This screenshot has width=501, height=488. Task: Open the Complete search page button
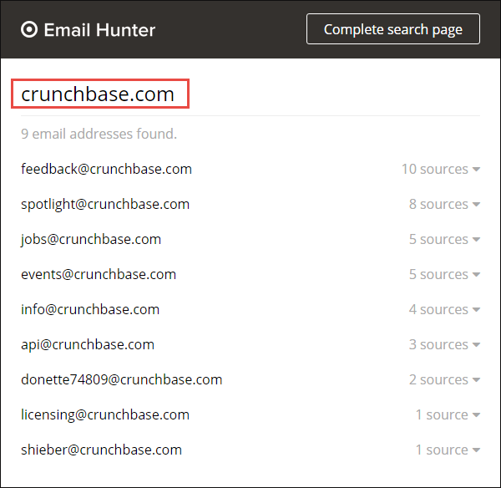[392, 29]
